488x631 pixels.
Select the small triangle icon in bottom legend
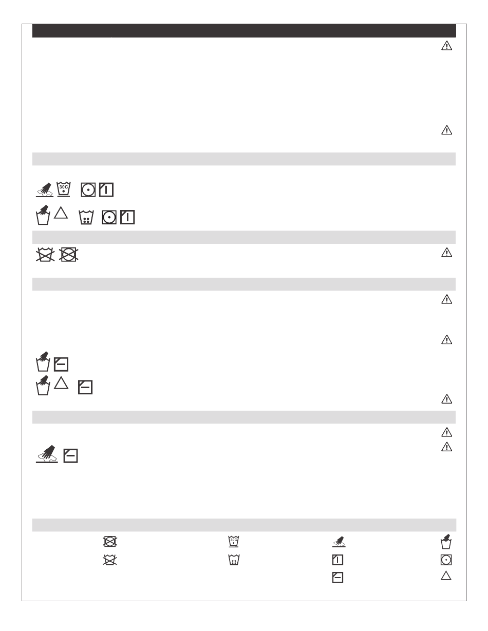tap(447, 576)
